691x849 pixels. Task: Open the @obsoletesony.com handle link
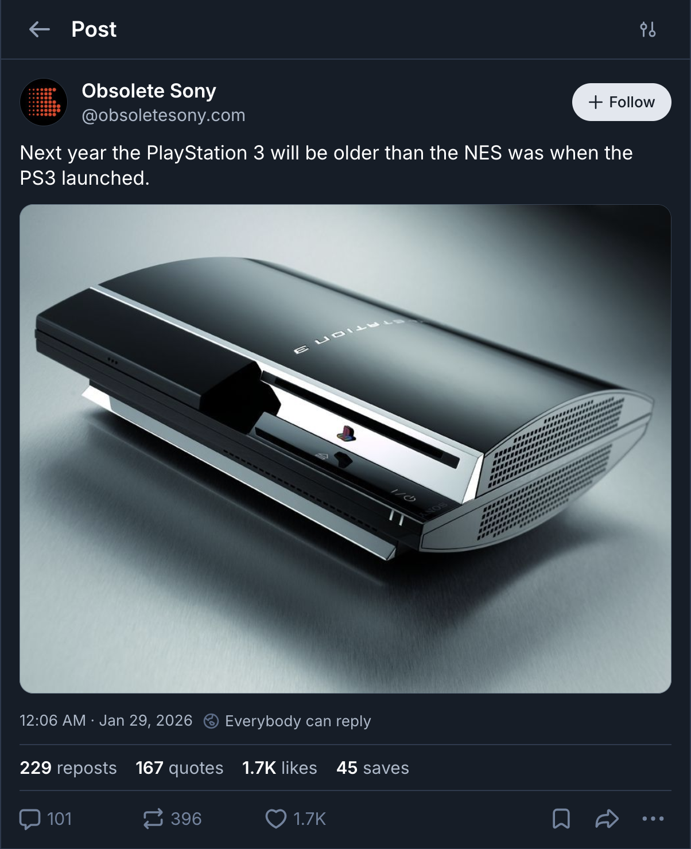point(164,115)
